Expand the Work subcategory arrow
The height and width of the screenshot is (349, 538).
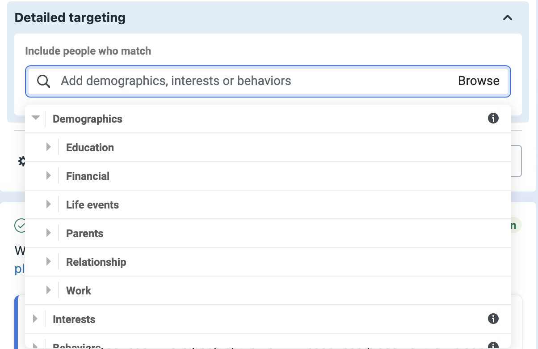(49, 290)
